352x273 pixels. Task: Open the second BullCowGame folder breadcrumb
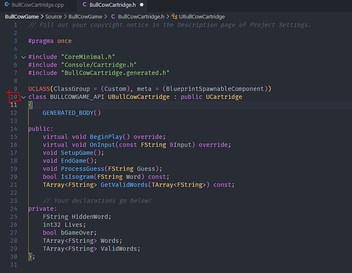(85, 17)
